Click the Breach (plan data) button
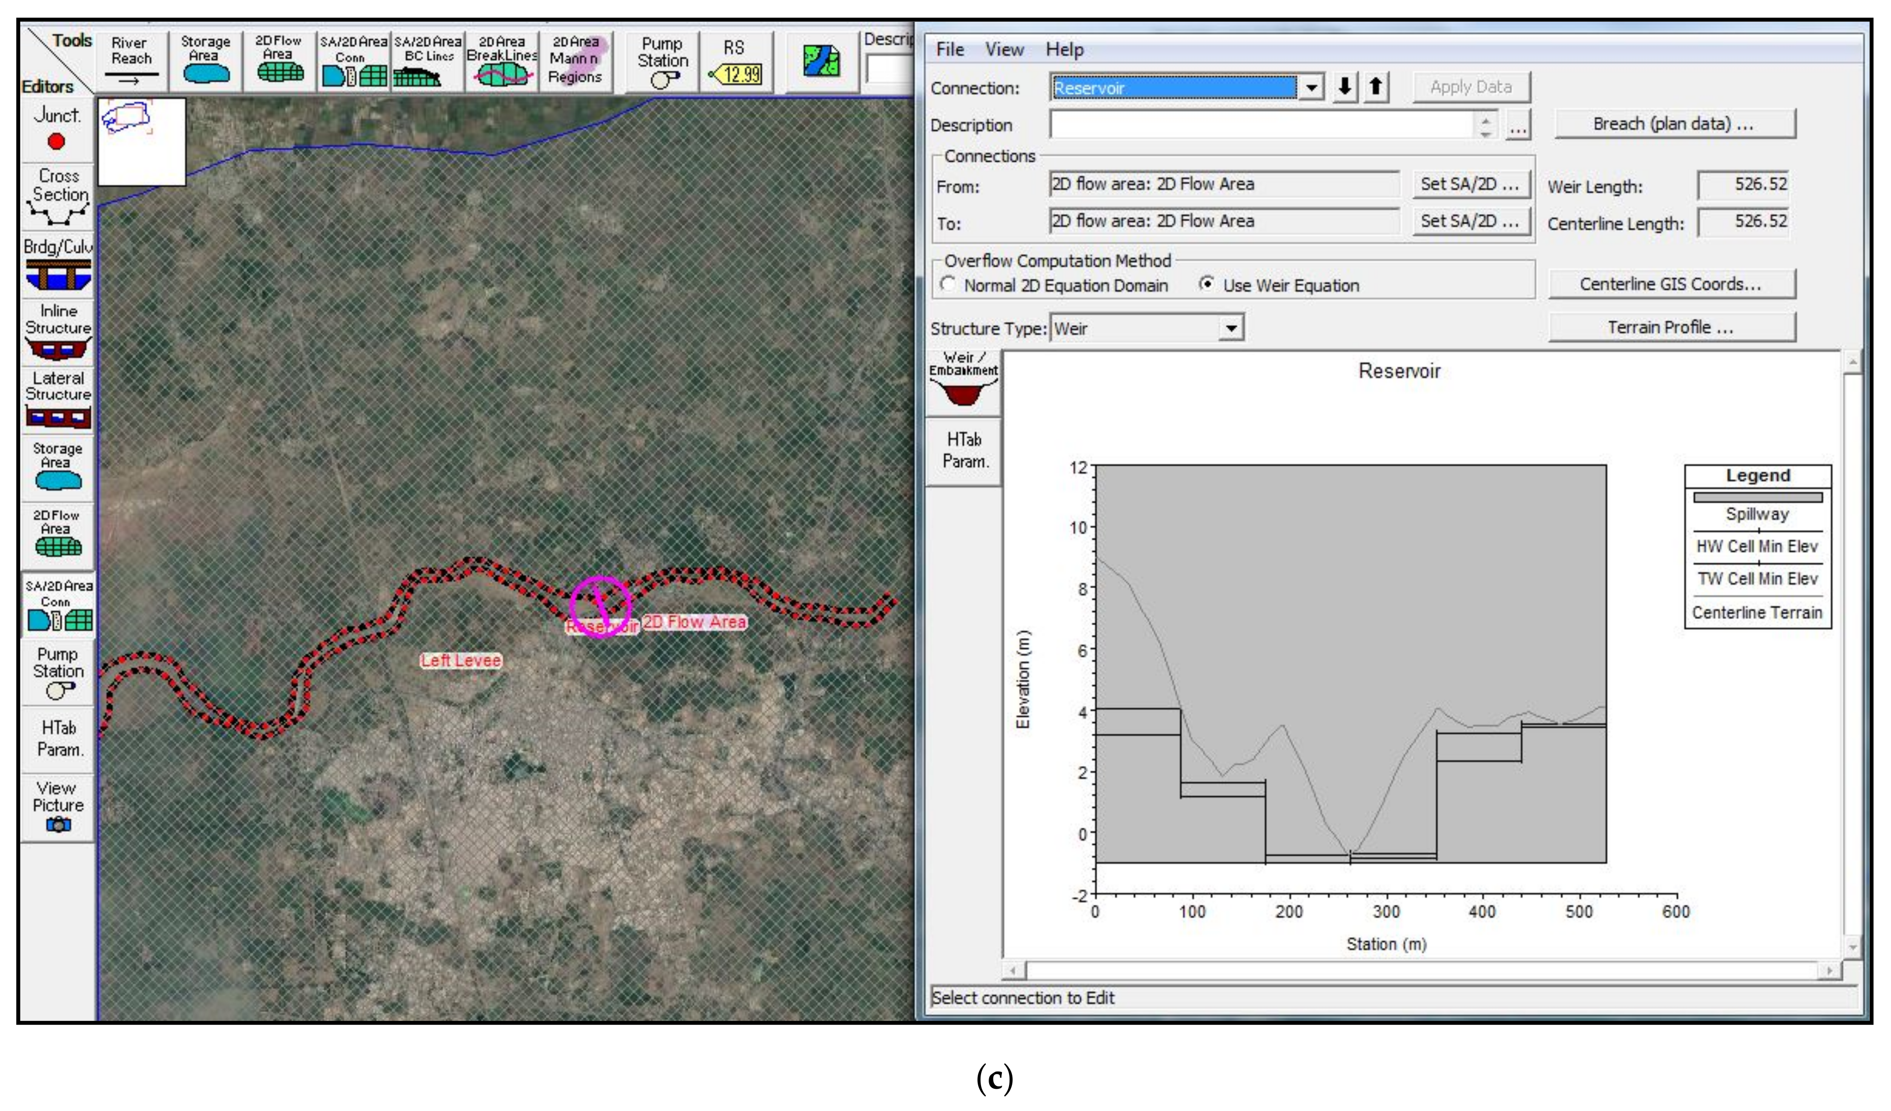 pyautogui.click(x=1675, y=124)
